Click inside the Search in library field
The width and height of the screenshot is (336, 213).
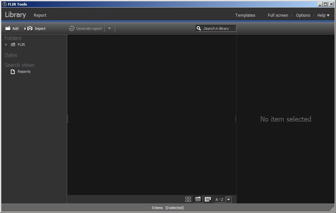pos(218,28)
